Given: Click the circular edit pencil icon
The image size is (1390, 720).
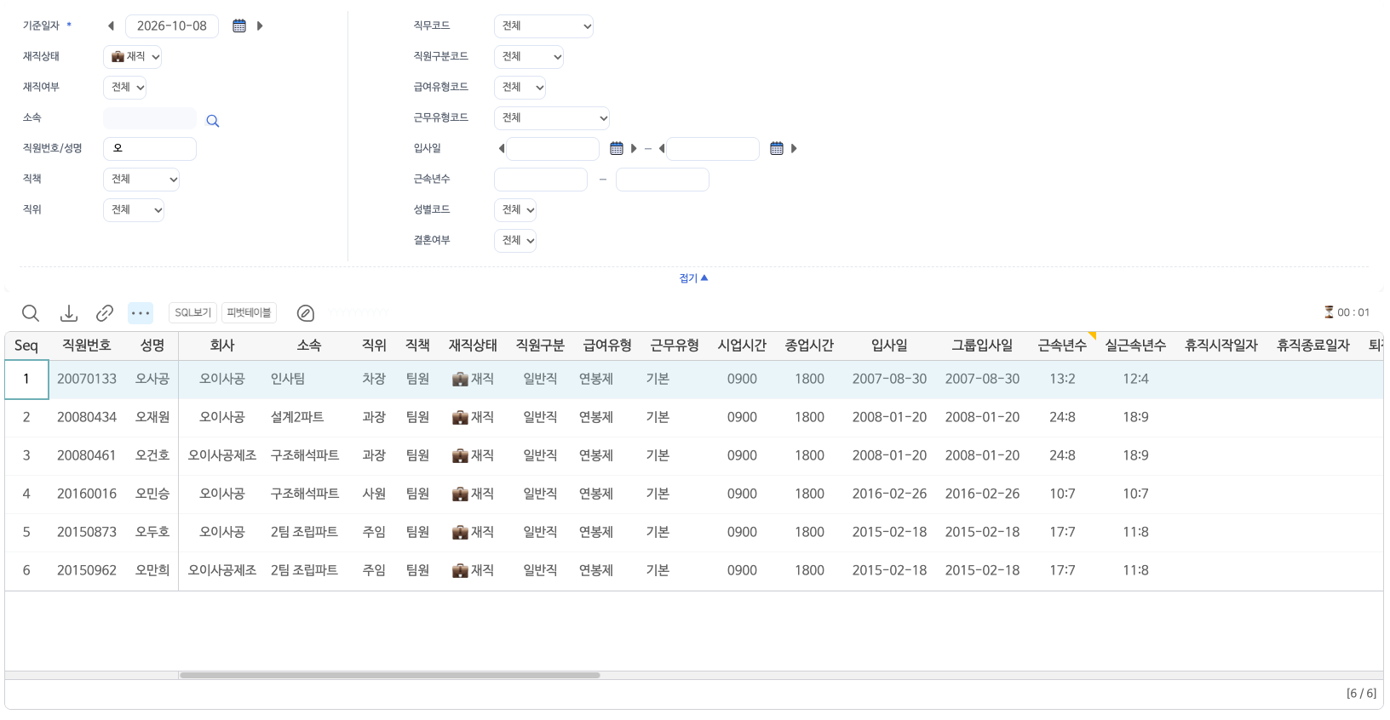Looking at the screenshot, I should point(306,313).
